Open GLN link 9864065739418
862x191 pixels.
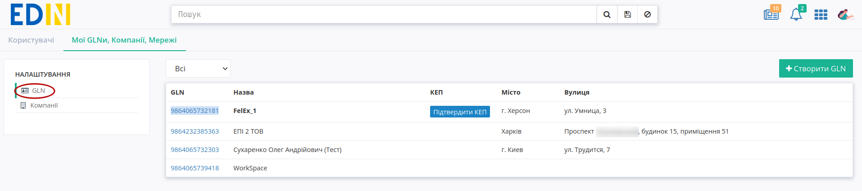coord(195,168)
